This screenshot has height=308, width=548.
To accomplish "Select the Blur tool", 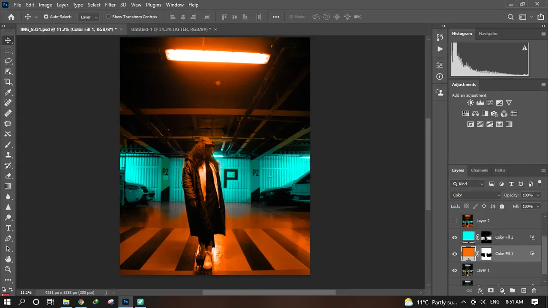I will click(x=8, y=197).
